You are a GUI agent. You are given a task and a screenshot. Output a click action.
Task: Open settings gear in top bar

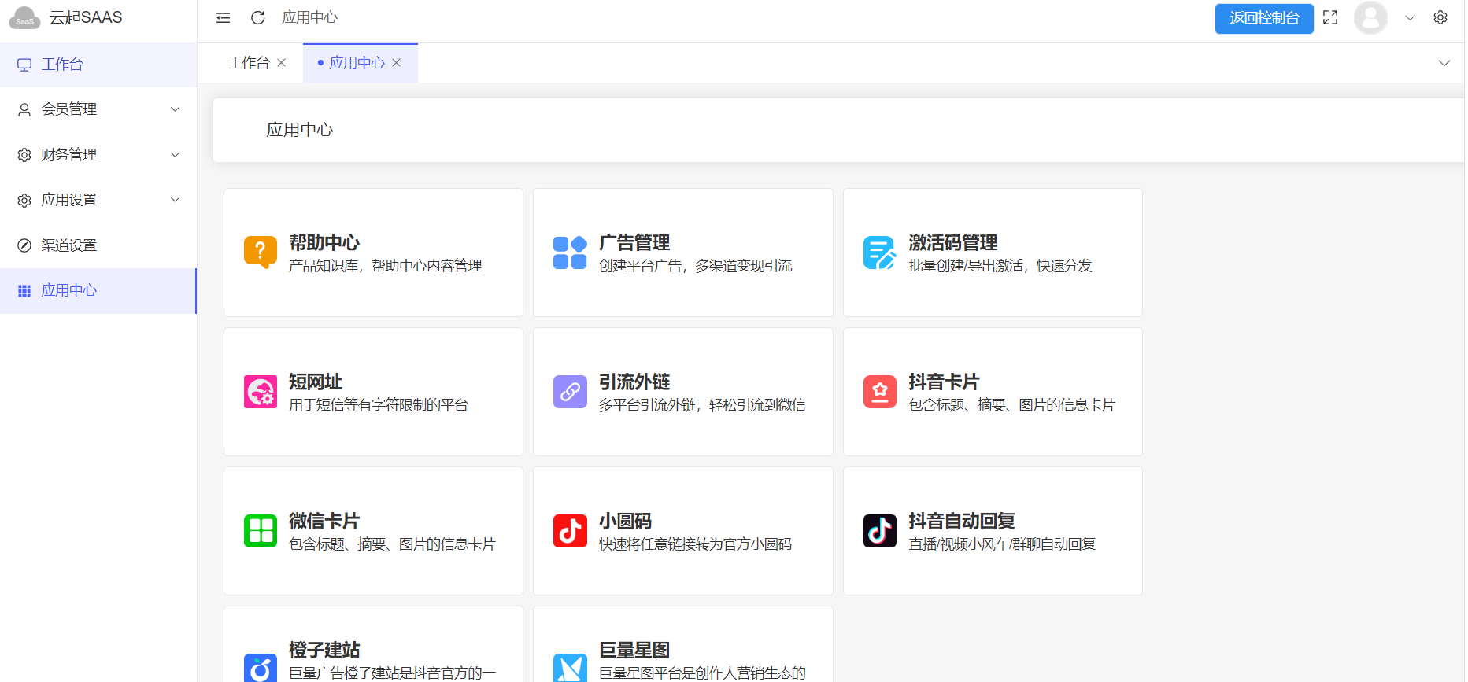[x=1440, y=17]
